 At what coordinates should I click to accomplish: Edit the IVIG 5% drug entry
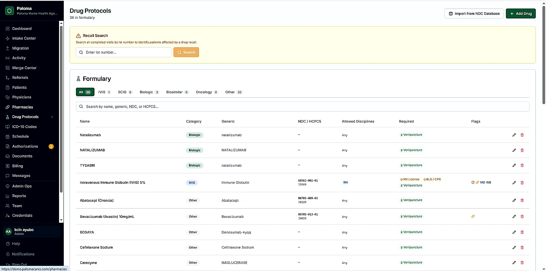514,183
